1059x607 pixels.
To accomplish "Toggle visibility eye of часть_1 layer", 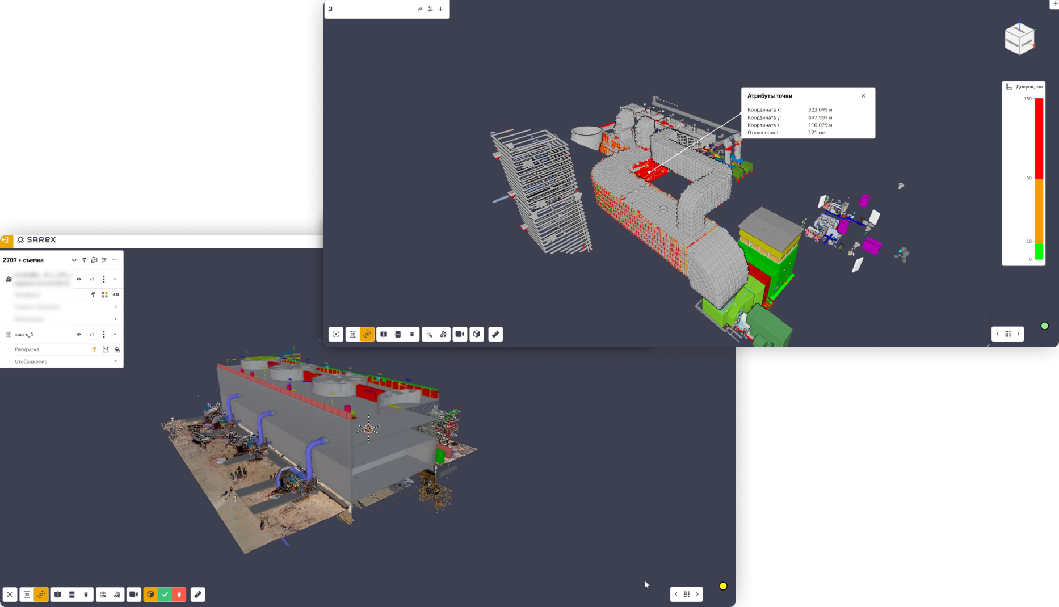I will (79, 334).
